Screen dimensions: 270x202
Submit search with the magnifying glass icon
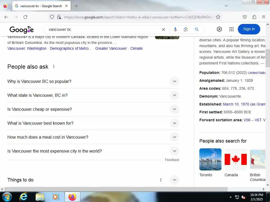coord(197,29)
